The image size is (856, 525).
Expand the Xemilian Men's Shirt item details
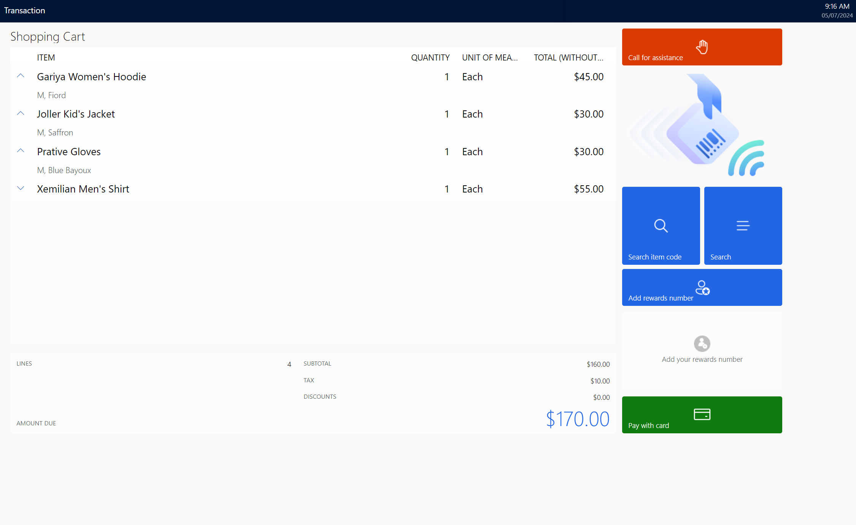pyautogui.click(x=19, y=189)
